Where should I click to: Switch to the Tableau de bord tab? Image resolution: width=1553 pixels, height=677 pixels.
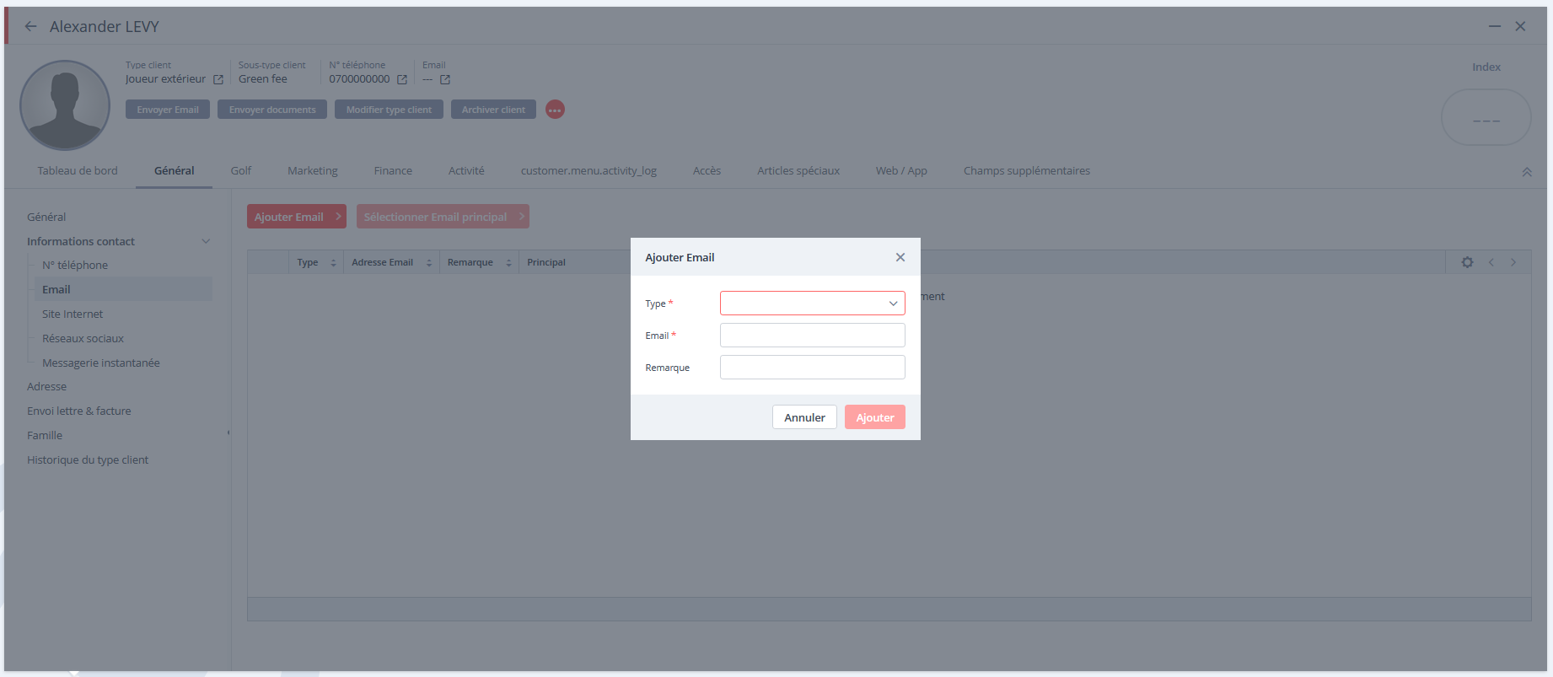pyautogui.click(x=78, y=170)
